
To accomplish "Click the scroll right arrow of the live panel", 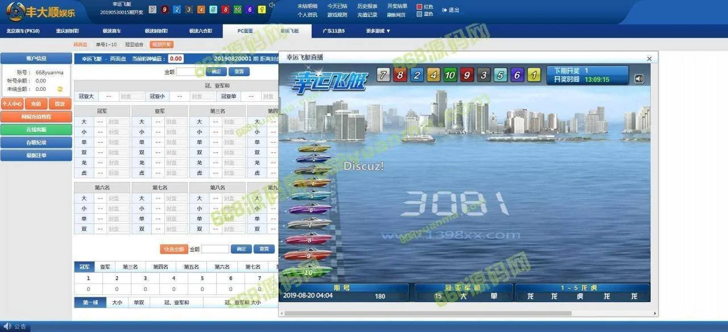I will [655, 313].
